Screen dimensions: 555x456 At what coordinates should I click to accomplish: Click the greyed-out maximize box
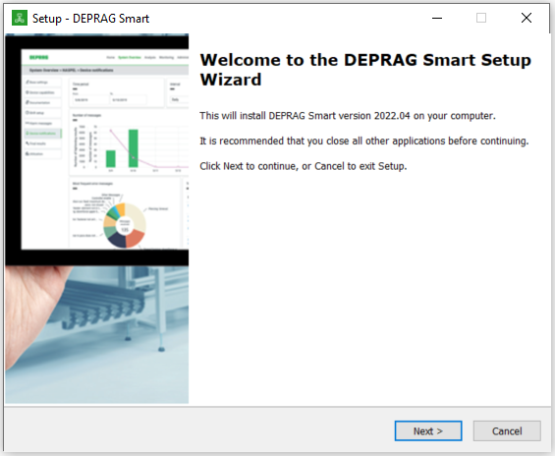click(x=481, y=18)
